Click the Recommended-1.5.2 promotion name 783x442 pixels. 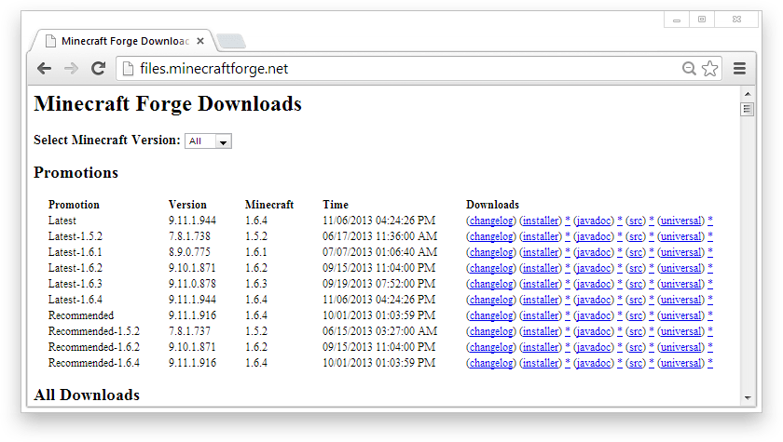point(94,331)
